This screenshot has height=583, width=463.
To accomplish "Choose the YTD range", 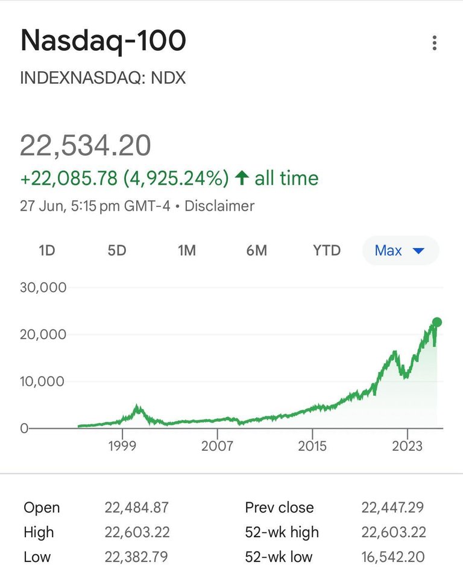I will (x=327, y=250).
